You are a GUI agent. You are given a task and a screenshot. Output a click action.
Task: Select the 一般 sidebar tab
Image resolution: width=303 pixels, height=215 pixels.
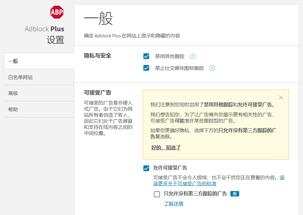[39, 61]
